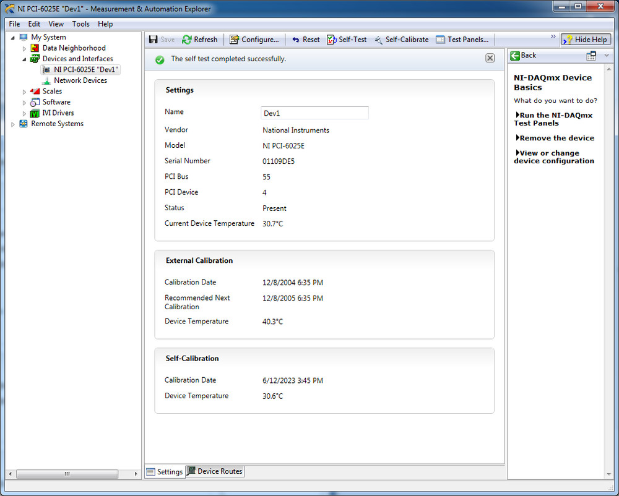Viewport: 619px width, 496px height.
Task: Expand the IVI Drivers node
Action: point(24,114)
